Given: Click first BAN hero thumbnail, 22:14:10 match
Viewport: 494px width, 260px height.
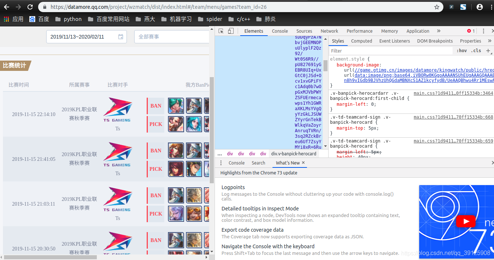Looking at the screenshot, I should (x=176, y=105).
